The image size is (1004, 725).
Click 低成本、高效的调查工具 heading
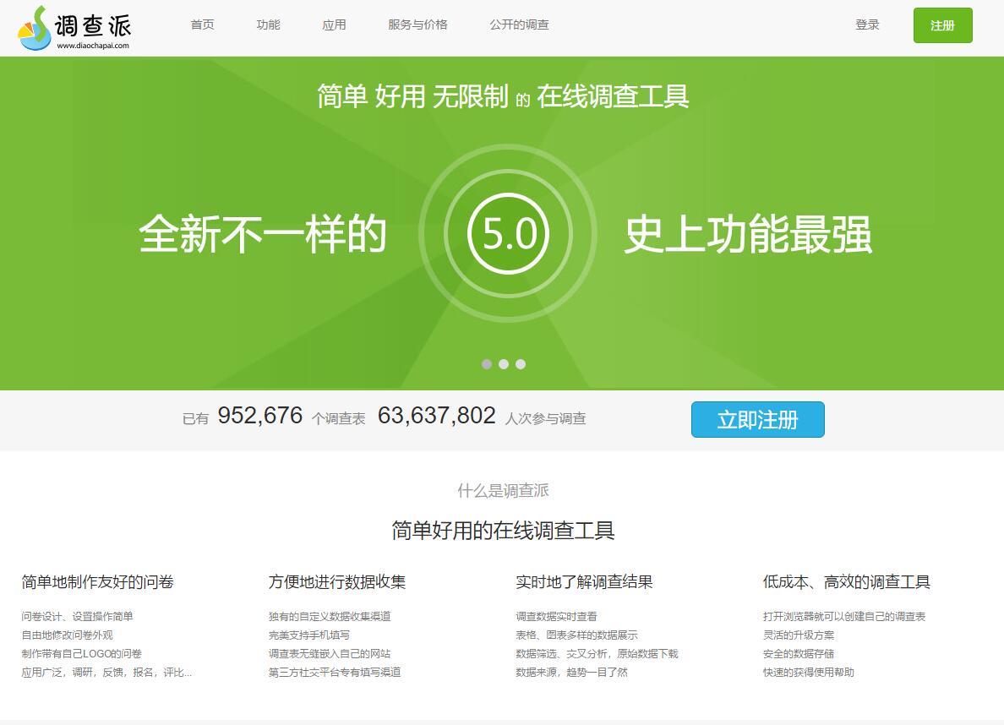[847, 581]
